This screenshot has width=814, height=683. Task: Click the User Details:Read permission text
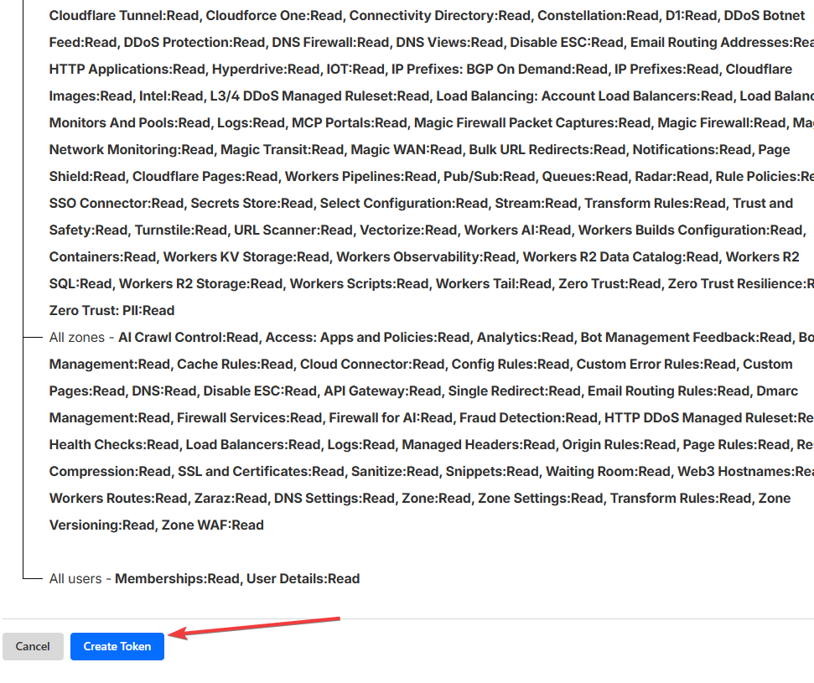coord(303,578)
